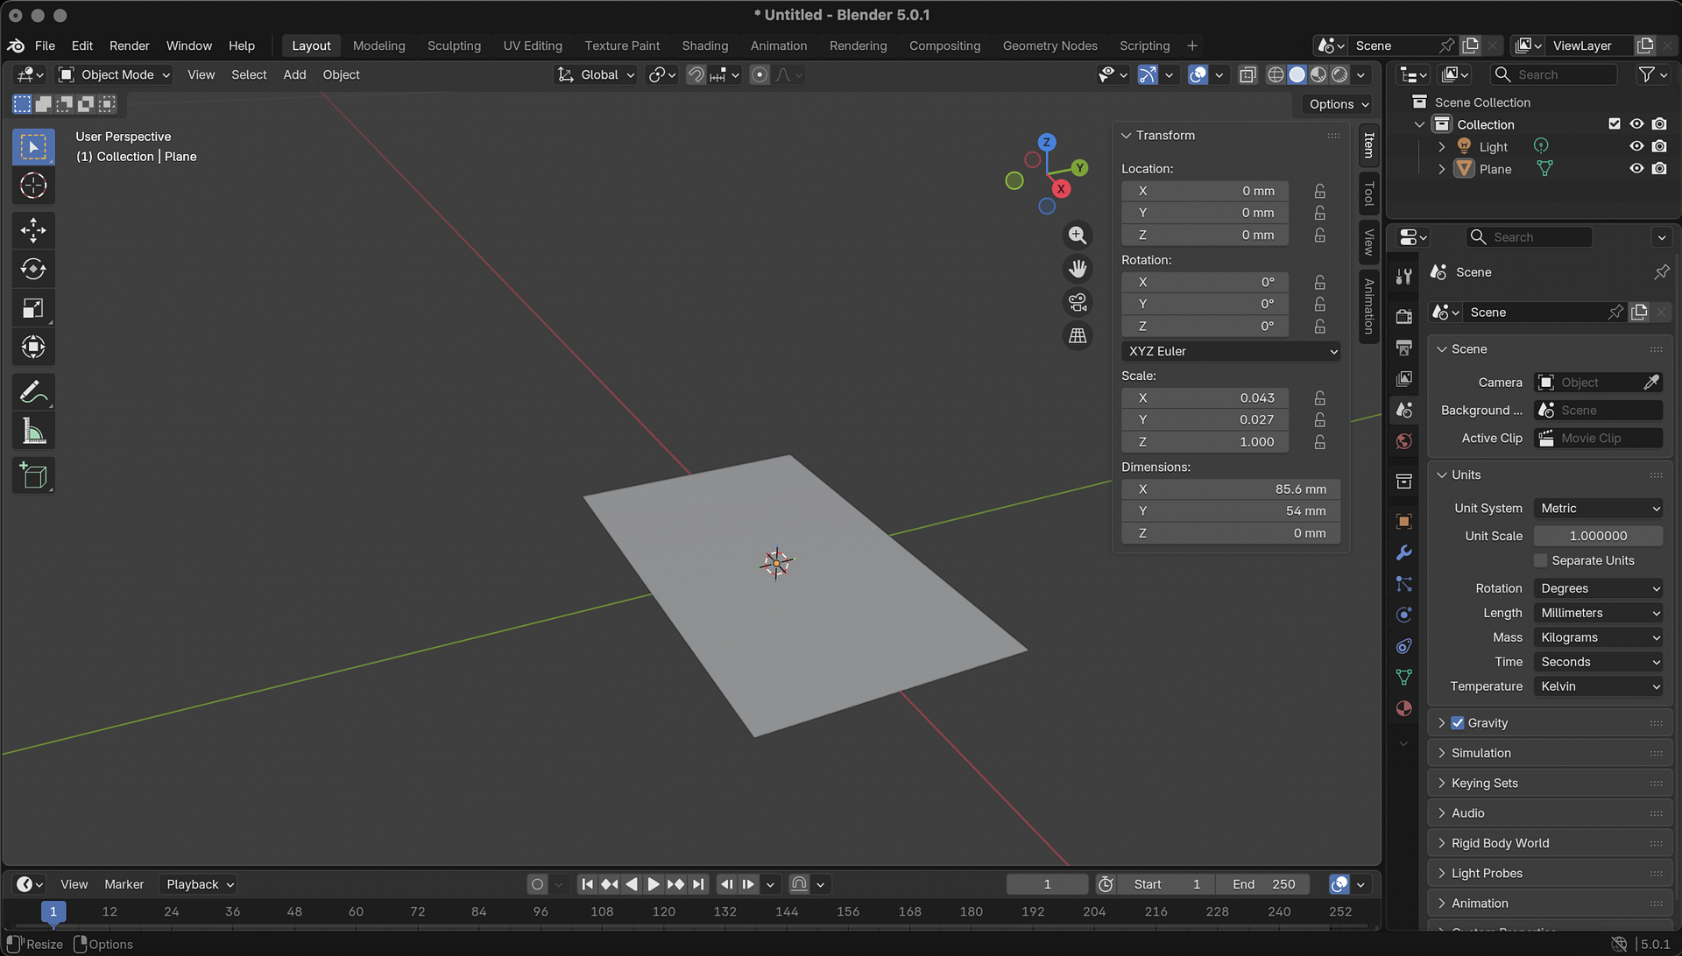Click the viewport Options button
The height and width of the screenshot is (956, 1682).
pos(1339,104)
